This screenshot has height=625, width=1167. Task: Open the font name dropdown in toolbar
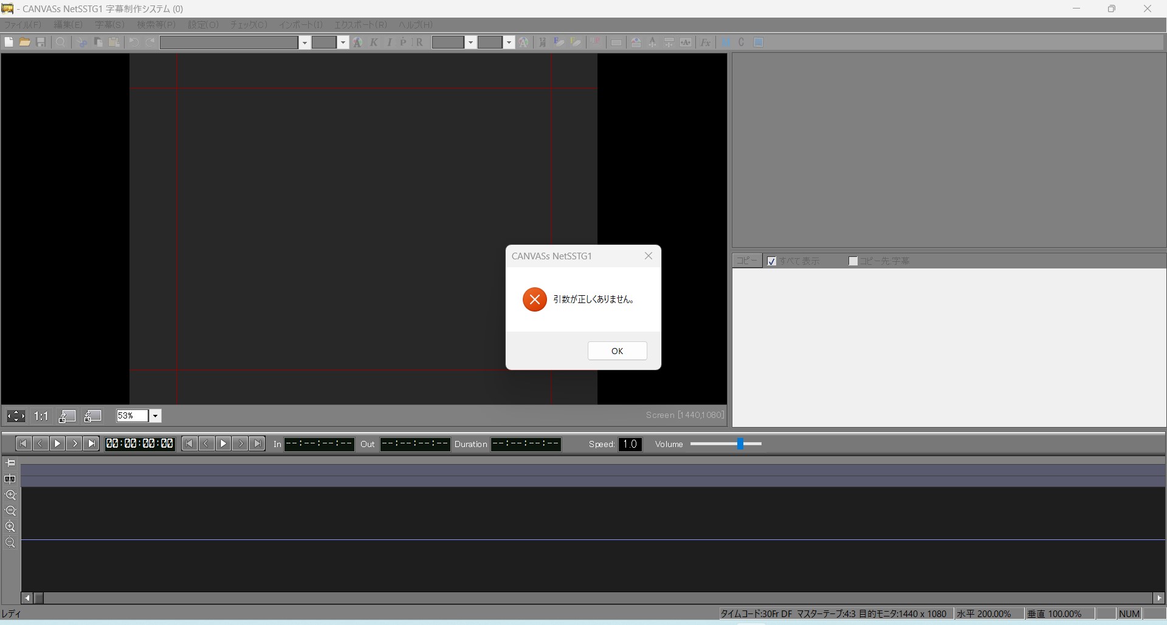(305, 43)
